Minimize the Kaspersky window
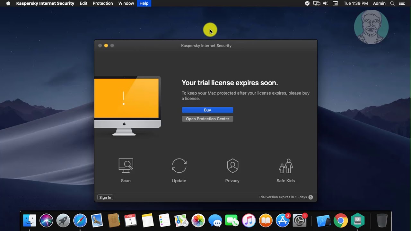The image size is (411, 231). [x=106, y=46]
